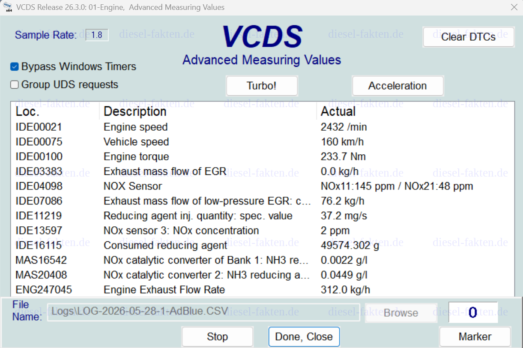Click the 37.2 mg/s value
The image size is (523, 348).
tap(344, 216)
